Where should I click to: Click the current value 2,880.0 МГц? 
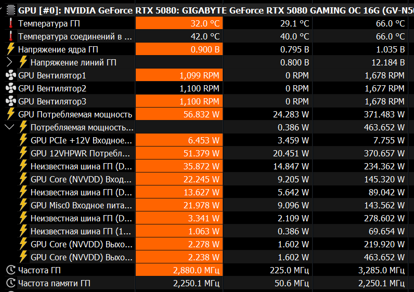point(196,270)
